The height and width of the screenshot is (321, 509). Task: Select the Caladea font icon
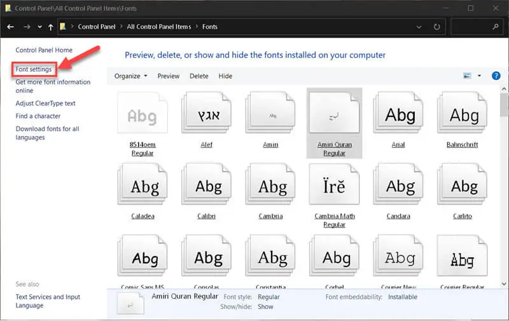pos(143,184)
